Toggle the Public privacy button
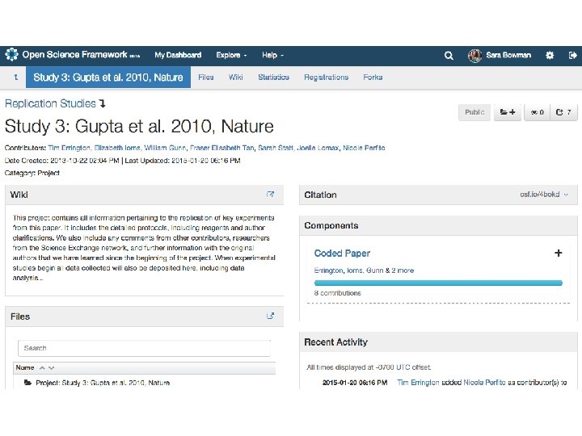This screenshot has height=436, width=582. 474,112
